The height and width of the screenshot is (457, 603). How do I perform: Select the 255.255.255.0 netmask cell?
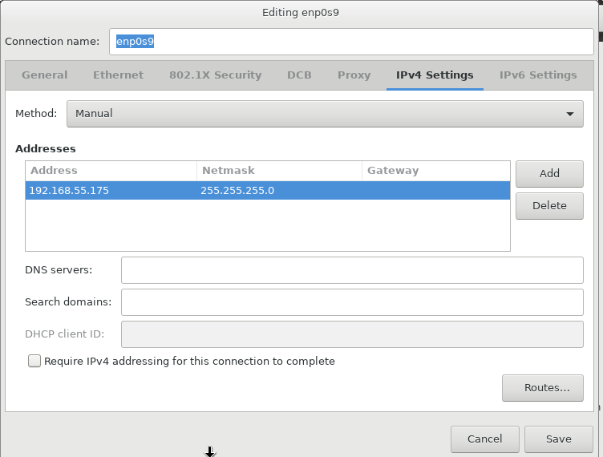(x=279, y=191)
